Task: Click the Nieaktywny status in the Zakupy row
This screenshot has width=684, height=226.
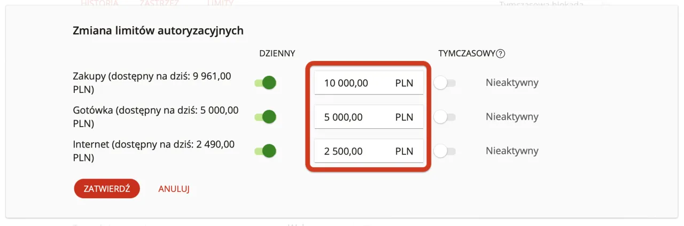Action: point(511,83)
